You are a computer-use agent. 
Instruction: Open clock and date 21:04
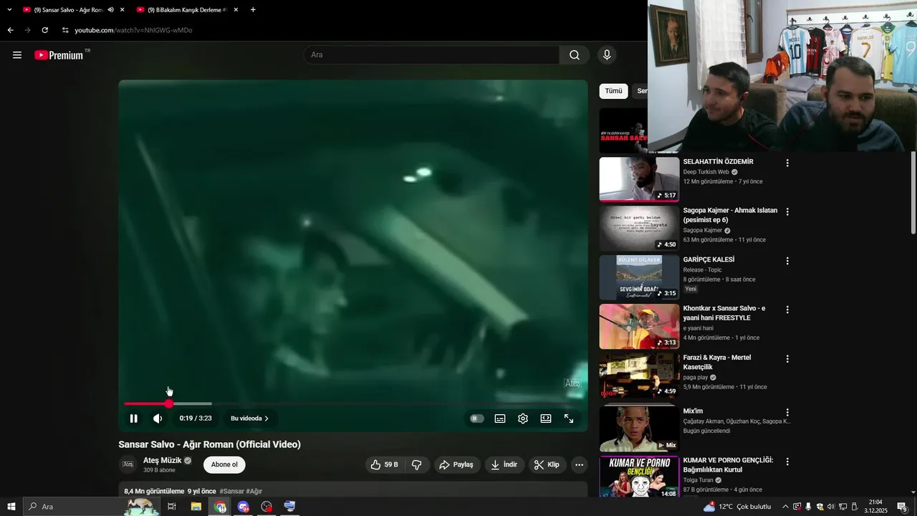pyautogui.click(x=875, y=507)
